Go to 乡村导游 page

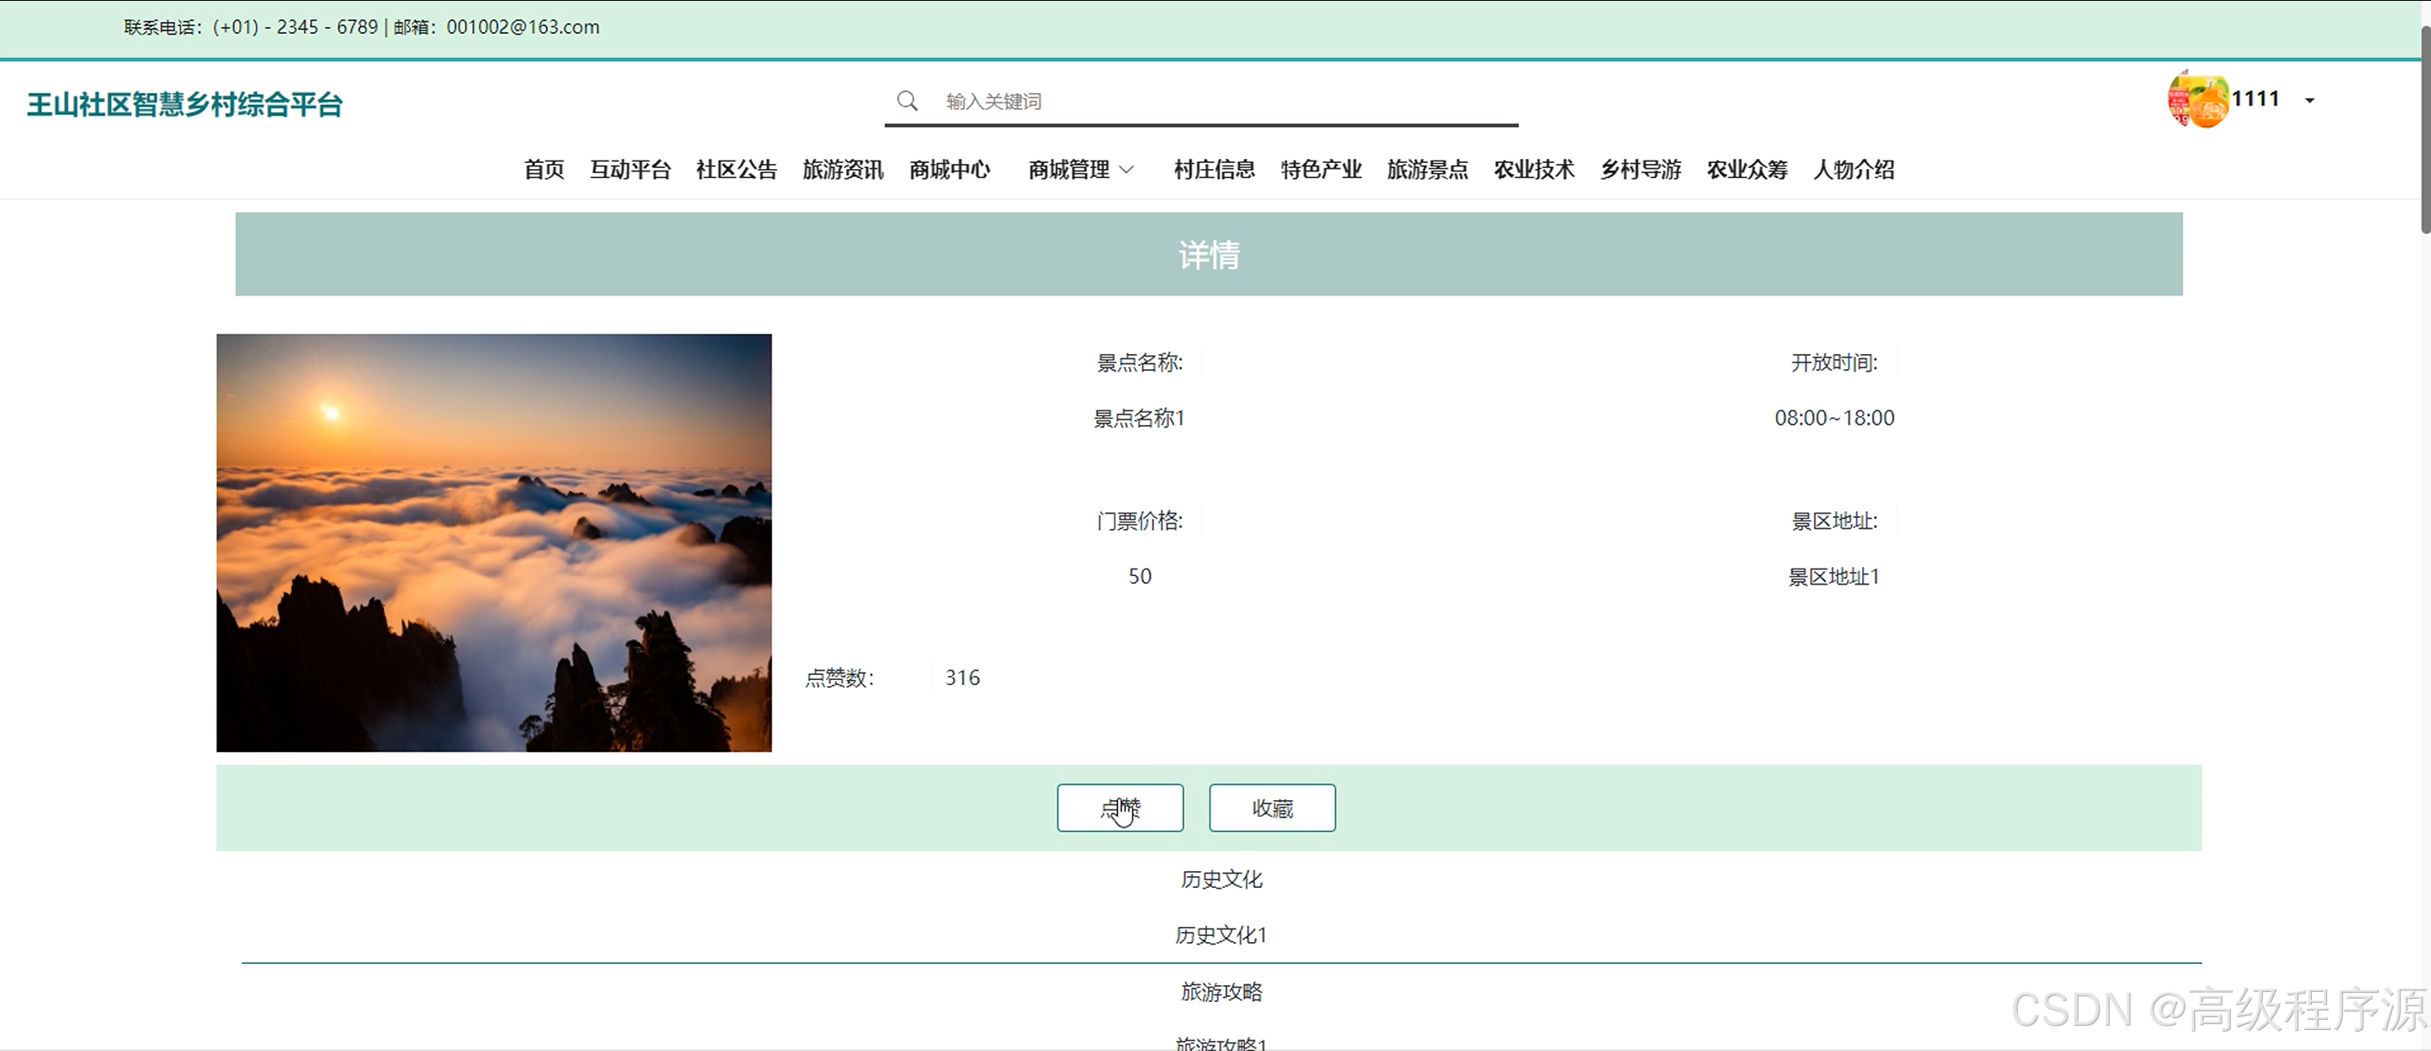(x=1640, y=170)
